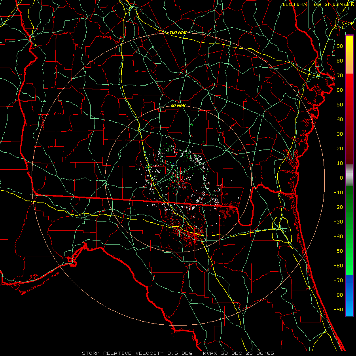356x356 pixels.
Task: Click the 80 value on velocity scale
Action: 340,61
